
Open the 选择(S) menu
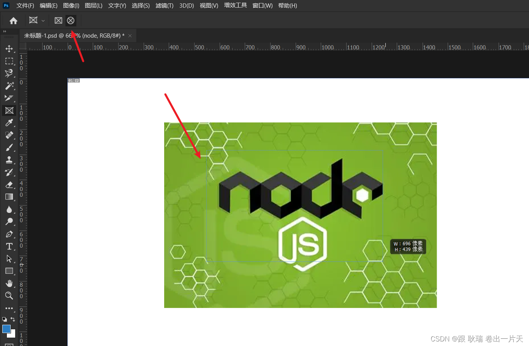coord(141,6)
